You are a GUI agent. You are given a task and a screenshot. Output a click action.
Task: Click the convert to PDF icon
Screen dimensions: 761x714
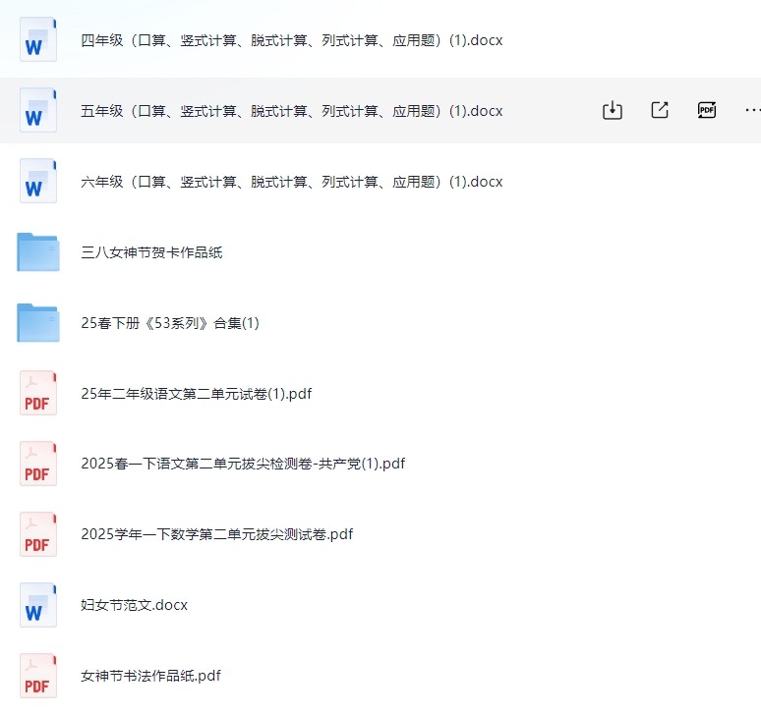point(707,110)
